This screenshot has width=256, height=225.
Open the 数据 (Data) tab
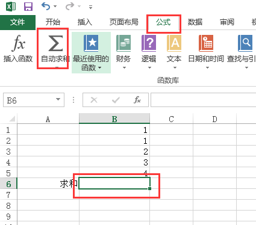195,22
